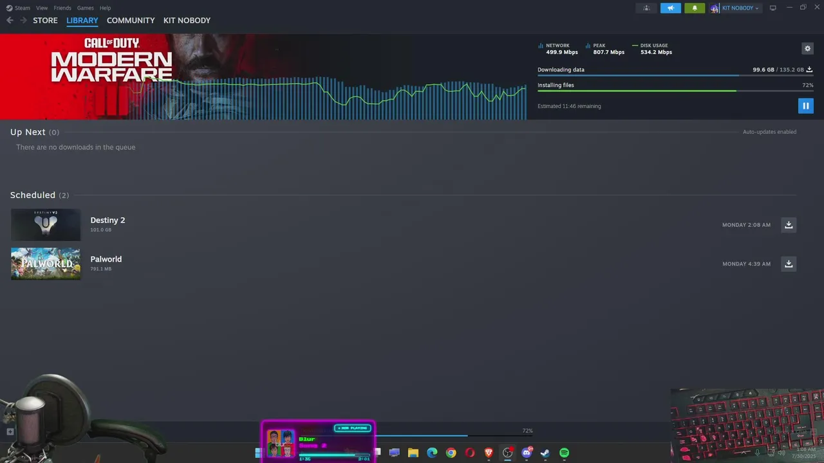Image resolution: width=824 pixels, height=463 pixels.
Task: Switch to OBS Studio in the taskbar
Action: pyautogui.click(x=507, y=453)
